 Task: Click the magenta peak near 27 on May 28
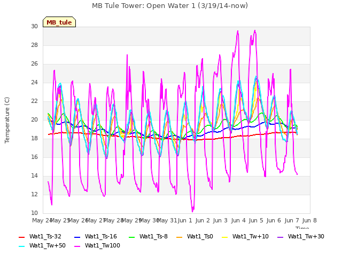pyautogui.click(x=127, y=55)
